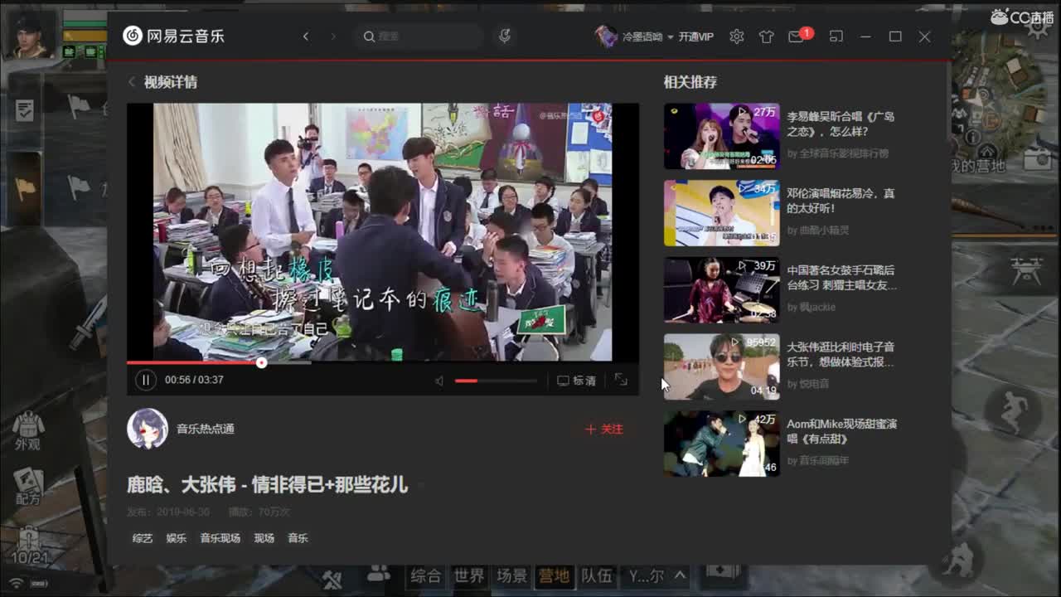Click the NetEase Cloud Music logo

[173, 36]
